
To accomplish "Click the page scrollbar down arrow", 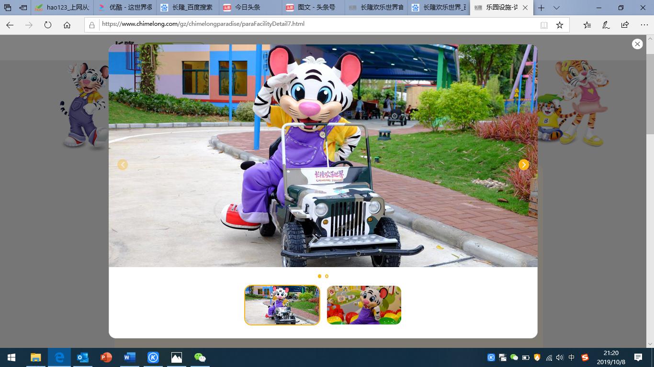I will tap(650, 344).
